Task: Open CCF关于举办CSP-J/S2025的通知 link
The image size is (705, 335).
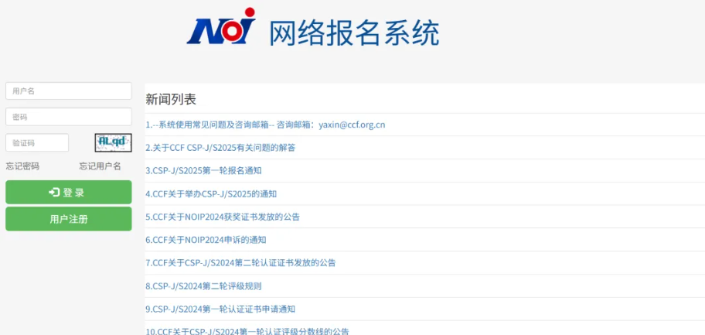Action: click(x=211, y=194)
